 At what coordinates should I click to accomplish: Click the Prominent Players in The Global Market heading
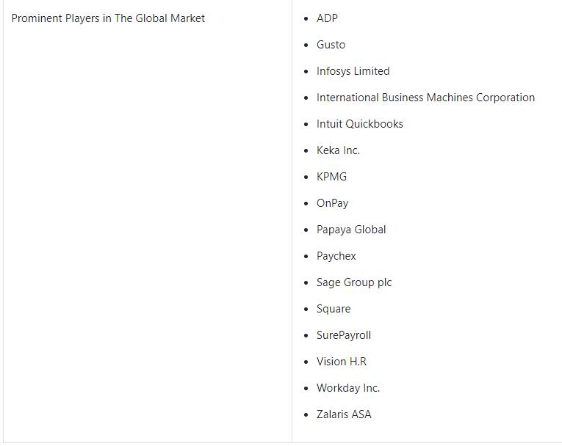pyautogui.click(x=108, y=18)
